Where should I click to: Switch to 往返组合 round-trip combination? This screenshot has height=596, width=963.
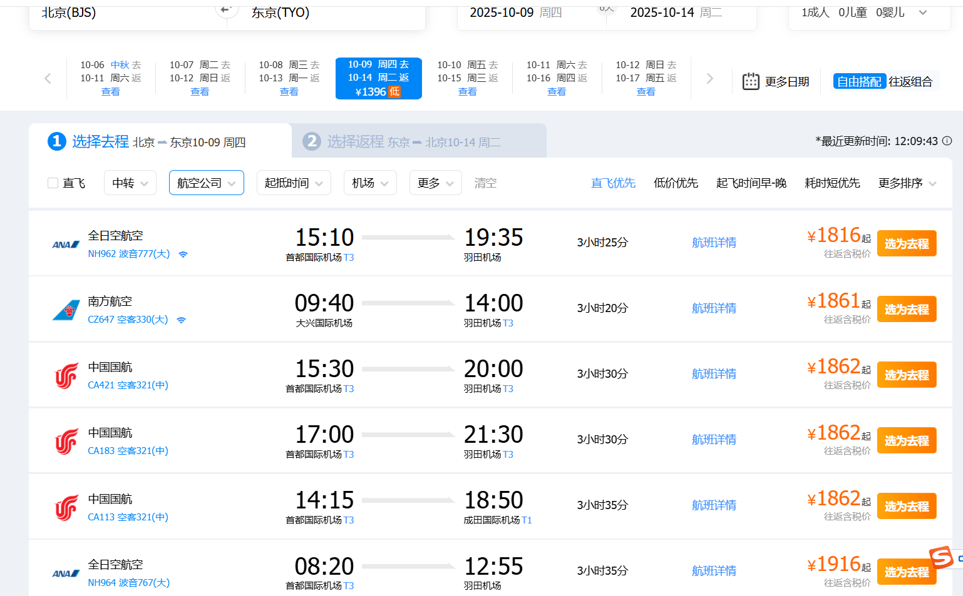pyautogui.click(x=910, y=81)
